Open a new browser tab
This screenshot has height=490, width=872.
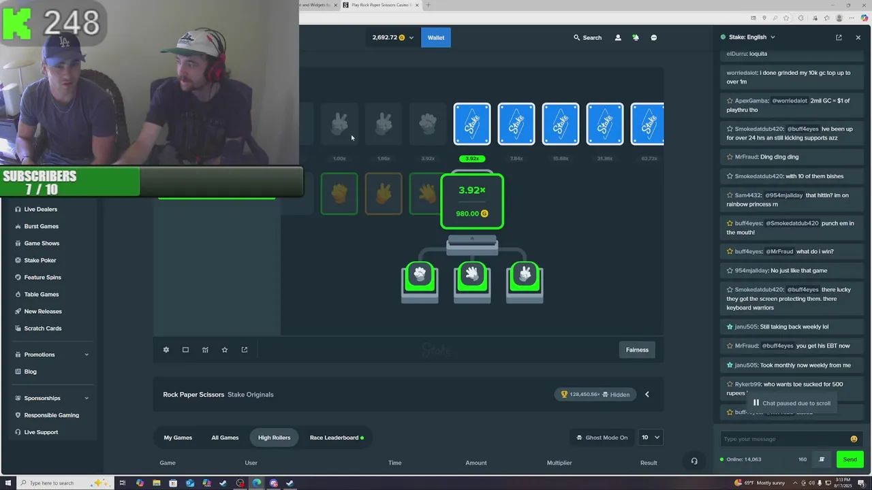tap(428, 5)
